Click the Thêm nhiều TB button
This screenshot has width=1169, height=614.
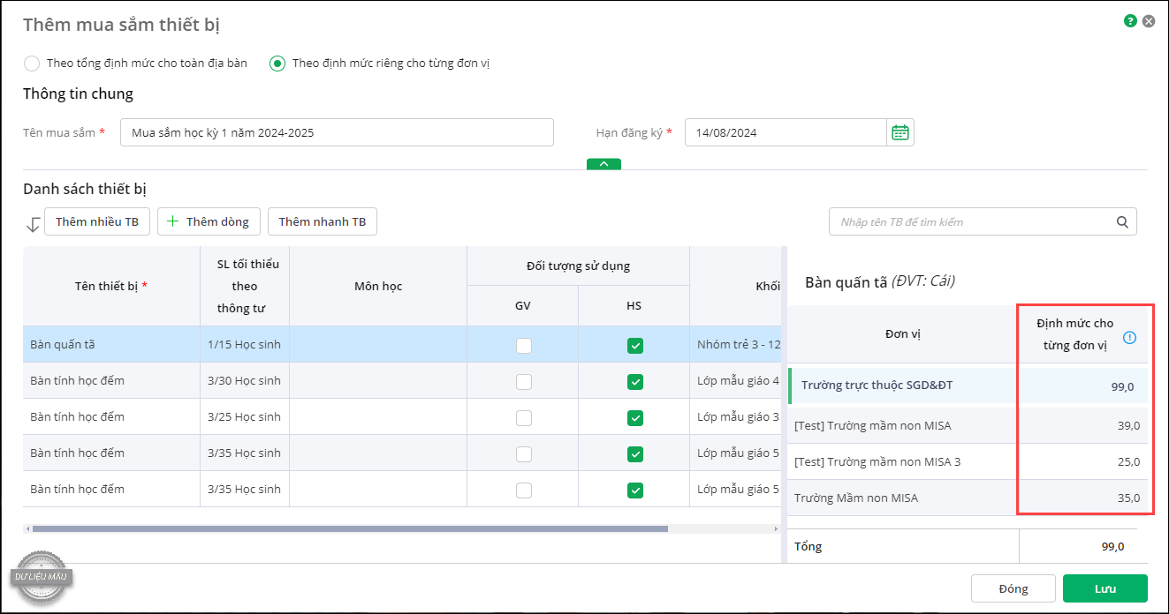[97, 222]
